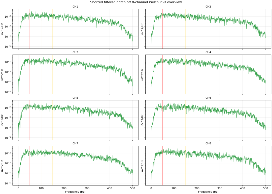The width and height of the screenshot is (272, 194).
Task: Click the CH3 subplot title
Action: pyautogui.click(x=75, y=52)
